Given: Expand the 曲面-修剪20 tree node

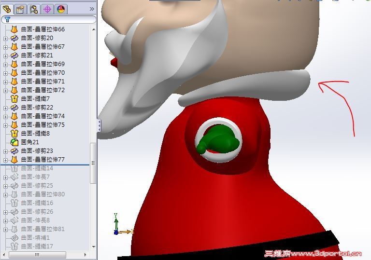Looking at the screenshot, I should point(5,39).
